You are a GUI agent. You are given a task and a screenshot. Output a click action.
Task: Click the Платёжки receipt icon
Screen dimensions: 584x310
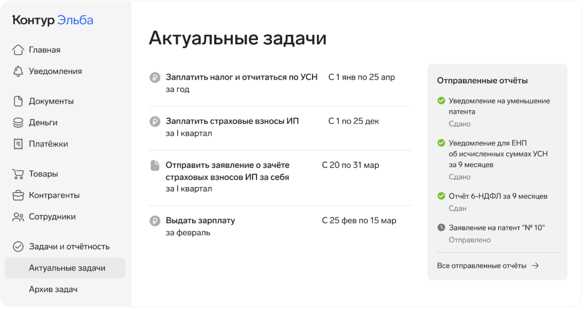pyautogui.click(x=18, y=143)
